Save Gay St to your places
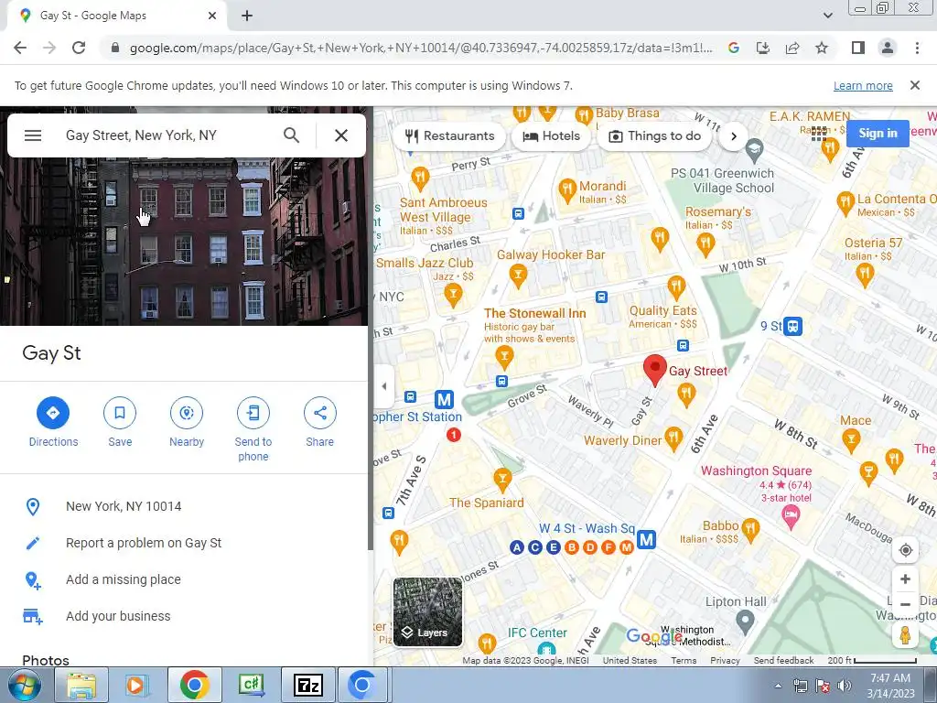Image resolution: width=937 pixels, height=703 pixels. click(120, 422)
